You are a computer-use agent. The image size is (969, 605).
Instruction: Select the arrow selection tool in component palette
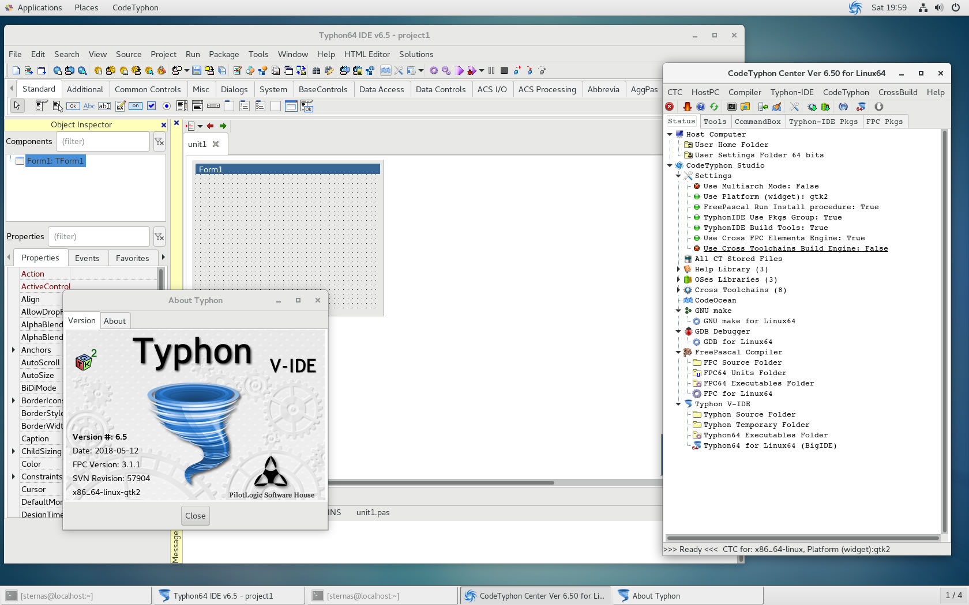(17, 106)
